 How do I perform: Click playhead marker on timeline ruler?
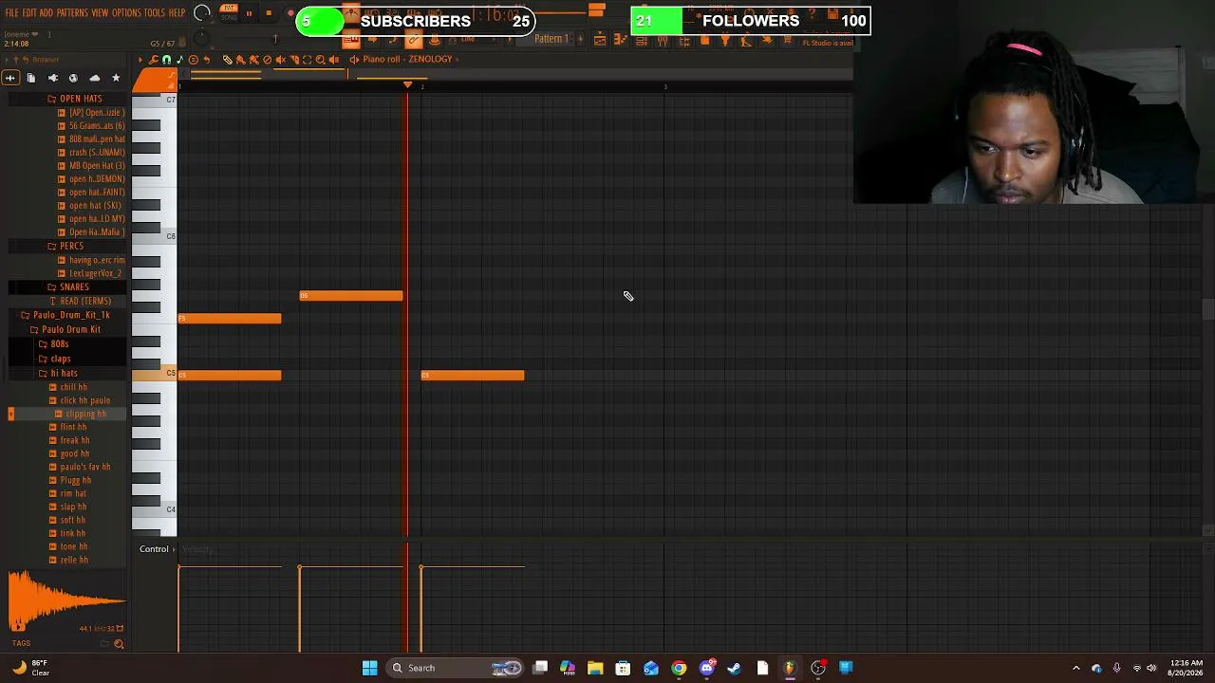408,85
